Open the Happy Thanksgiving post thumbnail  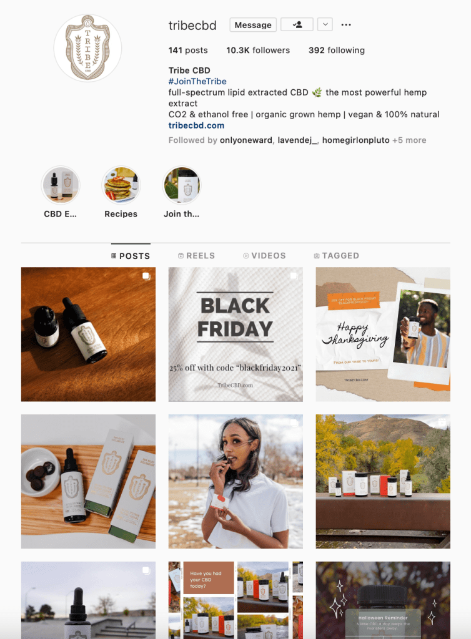tap(383, 334)
